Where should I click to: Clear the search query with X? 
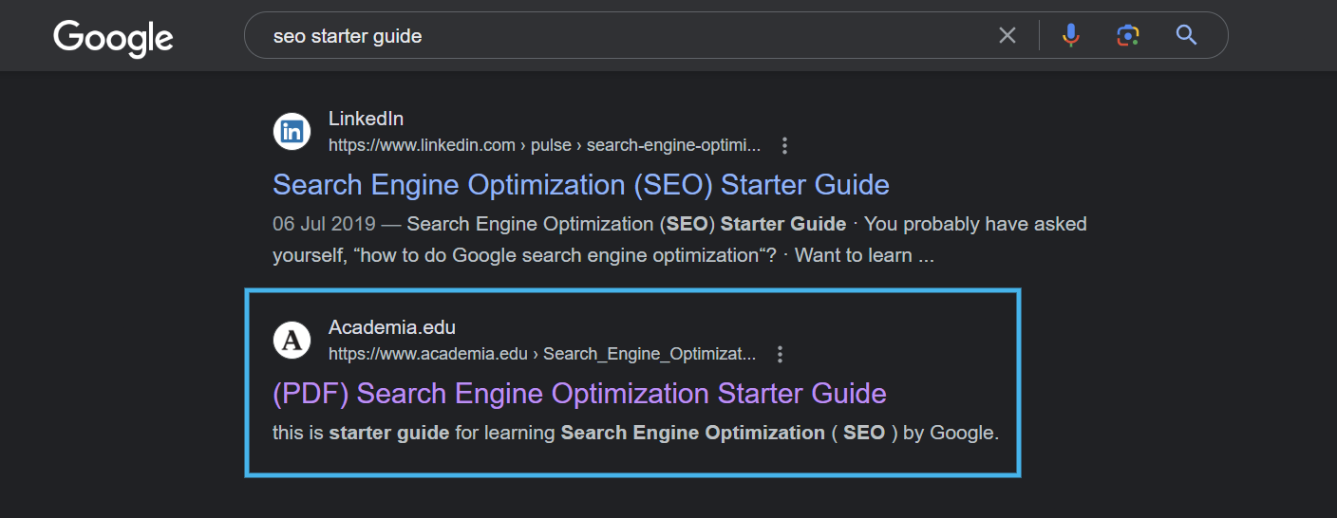click(1007, 36)
